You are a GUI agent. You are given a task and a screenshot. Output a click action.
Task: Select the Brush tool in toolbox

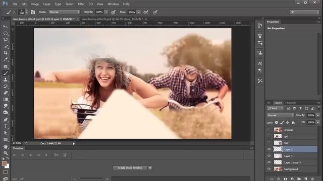click(6, 73)
